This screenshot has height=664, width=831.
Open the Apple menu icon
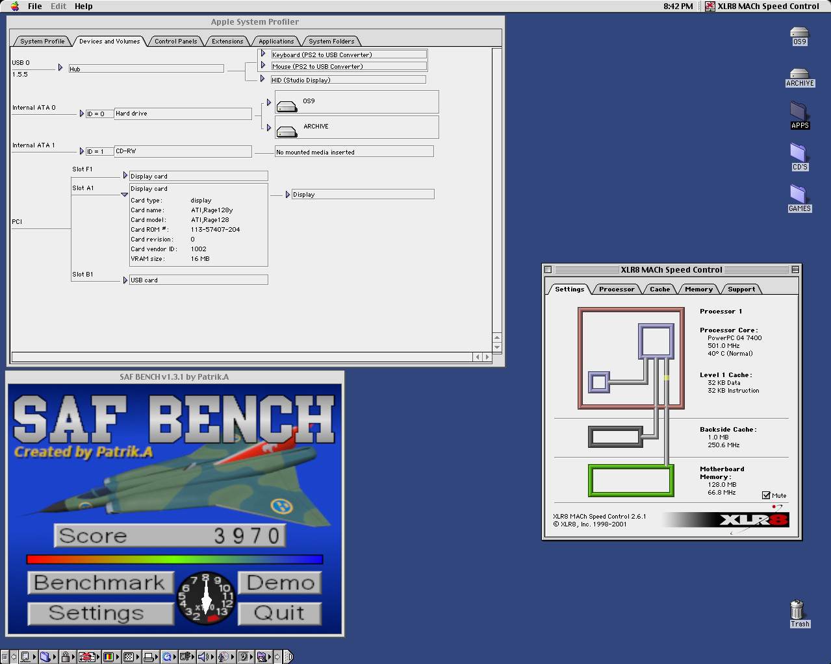(15, 6)
